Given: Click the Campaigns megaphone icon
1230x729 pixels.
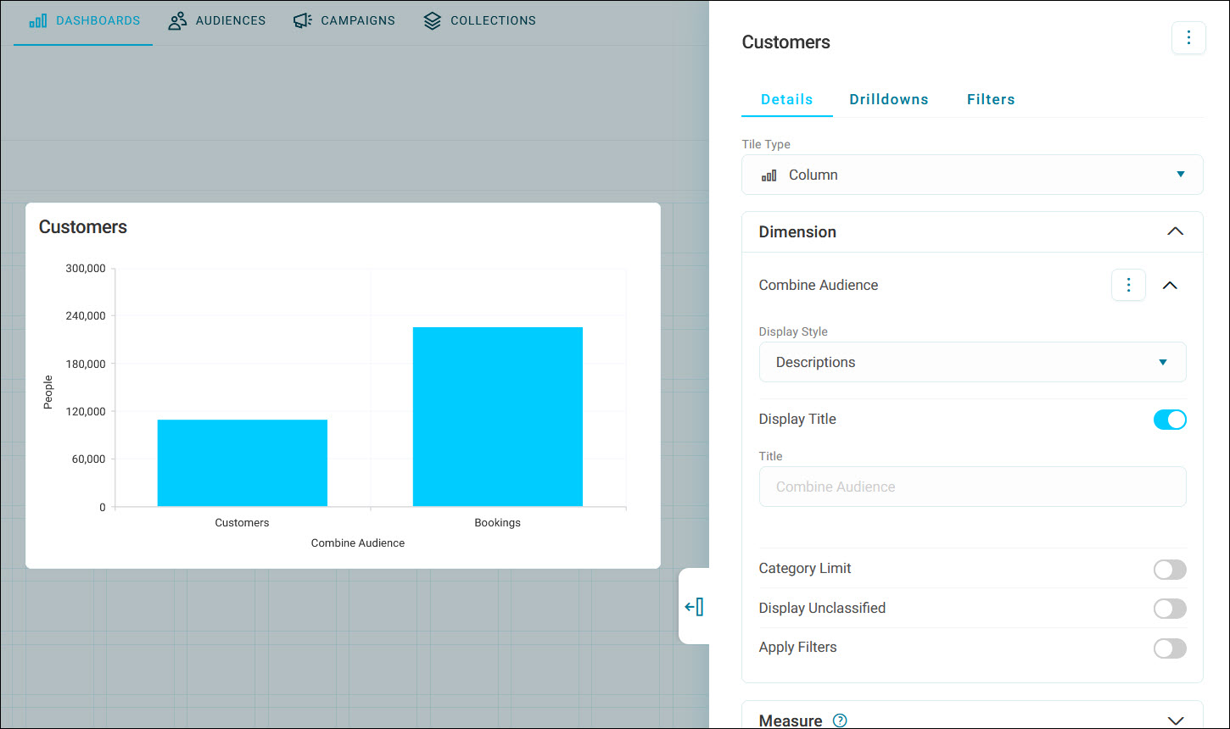Looking at the screenshot, I should point(303,20).
